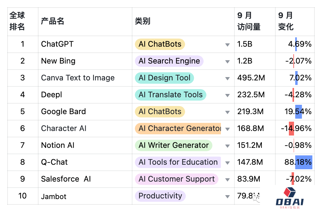Click Q-Chat's blue 88.18% change bar
Image resolution: width=322 pixels, height=212 pixels.
pos(303,162)
